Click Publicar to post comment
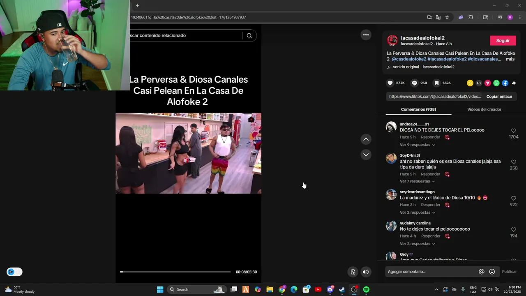 [509, 272]
